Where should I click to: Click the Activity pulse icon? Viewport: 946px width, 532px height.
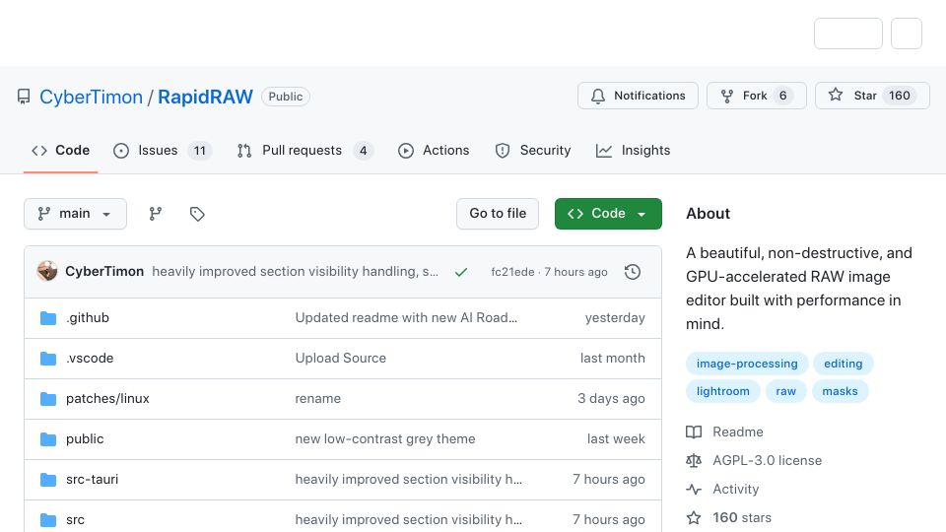tap(694, 490)
